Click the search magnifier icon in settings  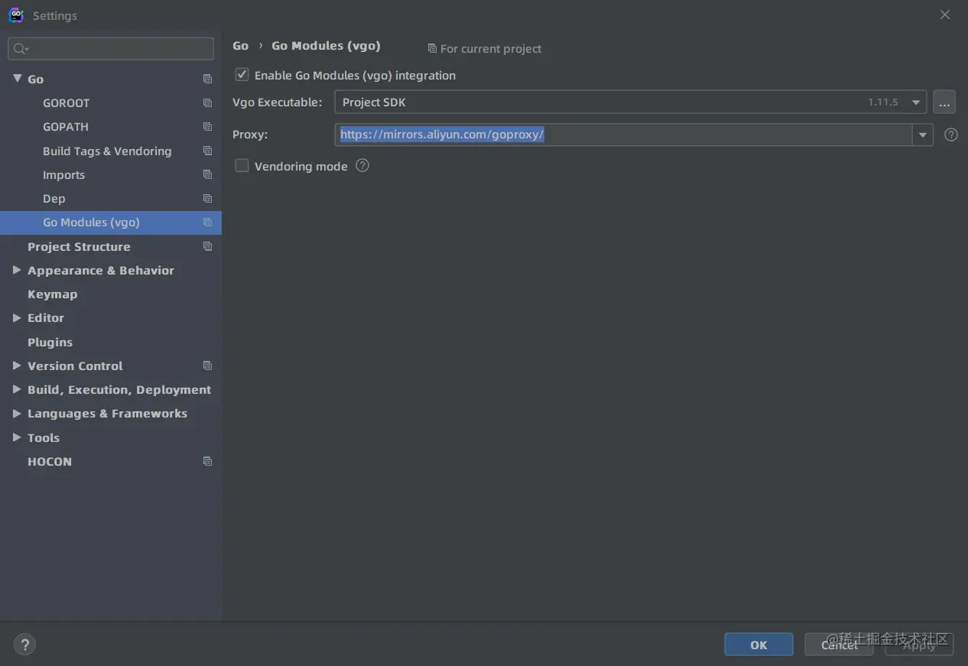21,49
